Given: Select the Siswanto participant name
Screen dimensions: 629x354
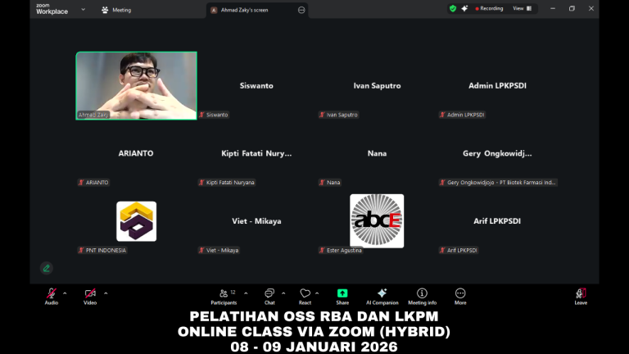Looking at the screenshot, I should (x=256, y=85).
